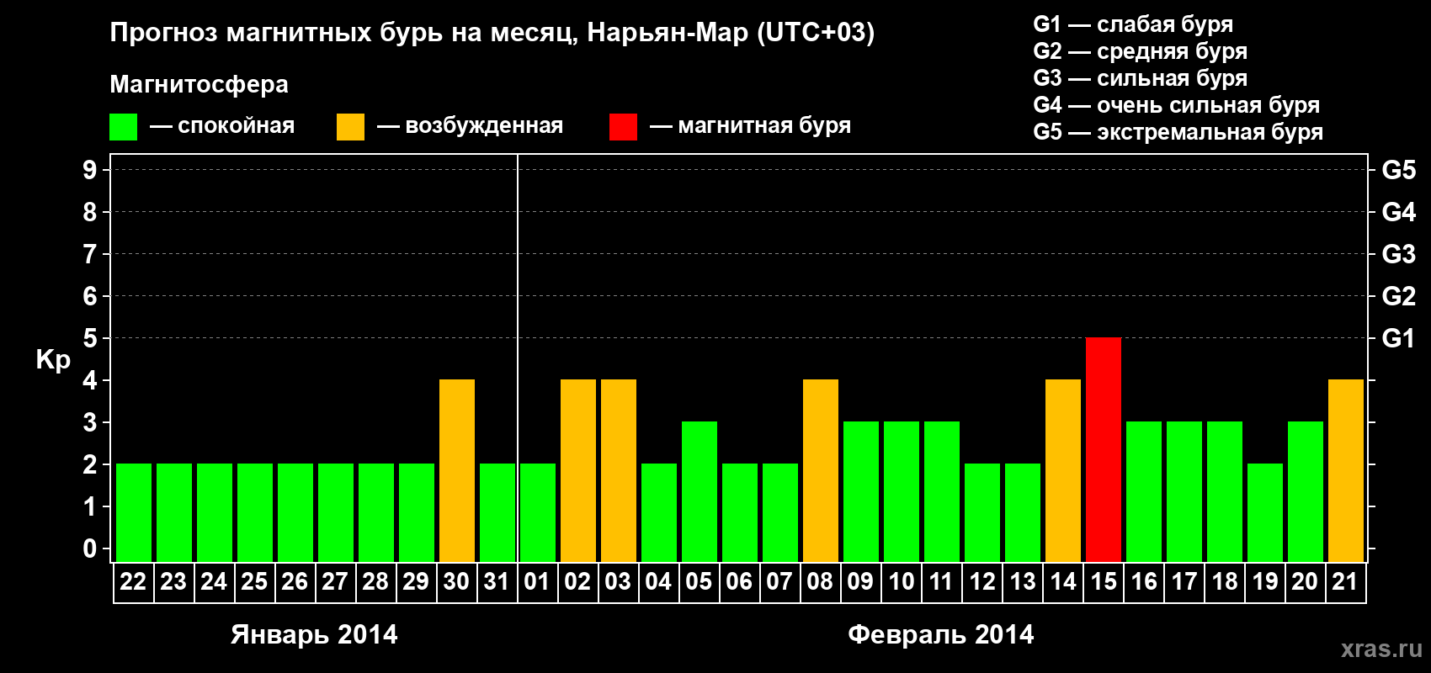The image size is (1431, 673).
Task: Click the 'возбужденная' legend text
Action: (484, 126)
